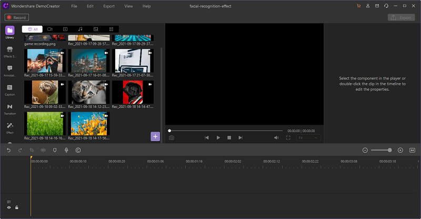421x219 pixels.
Task: Open the Library panel
Action: [x=9, y=33]
